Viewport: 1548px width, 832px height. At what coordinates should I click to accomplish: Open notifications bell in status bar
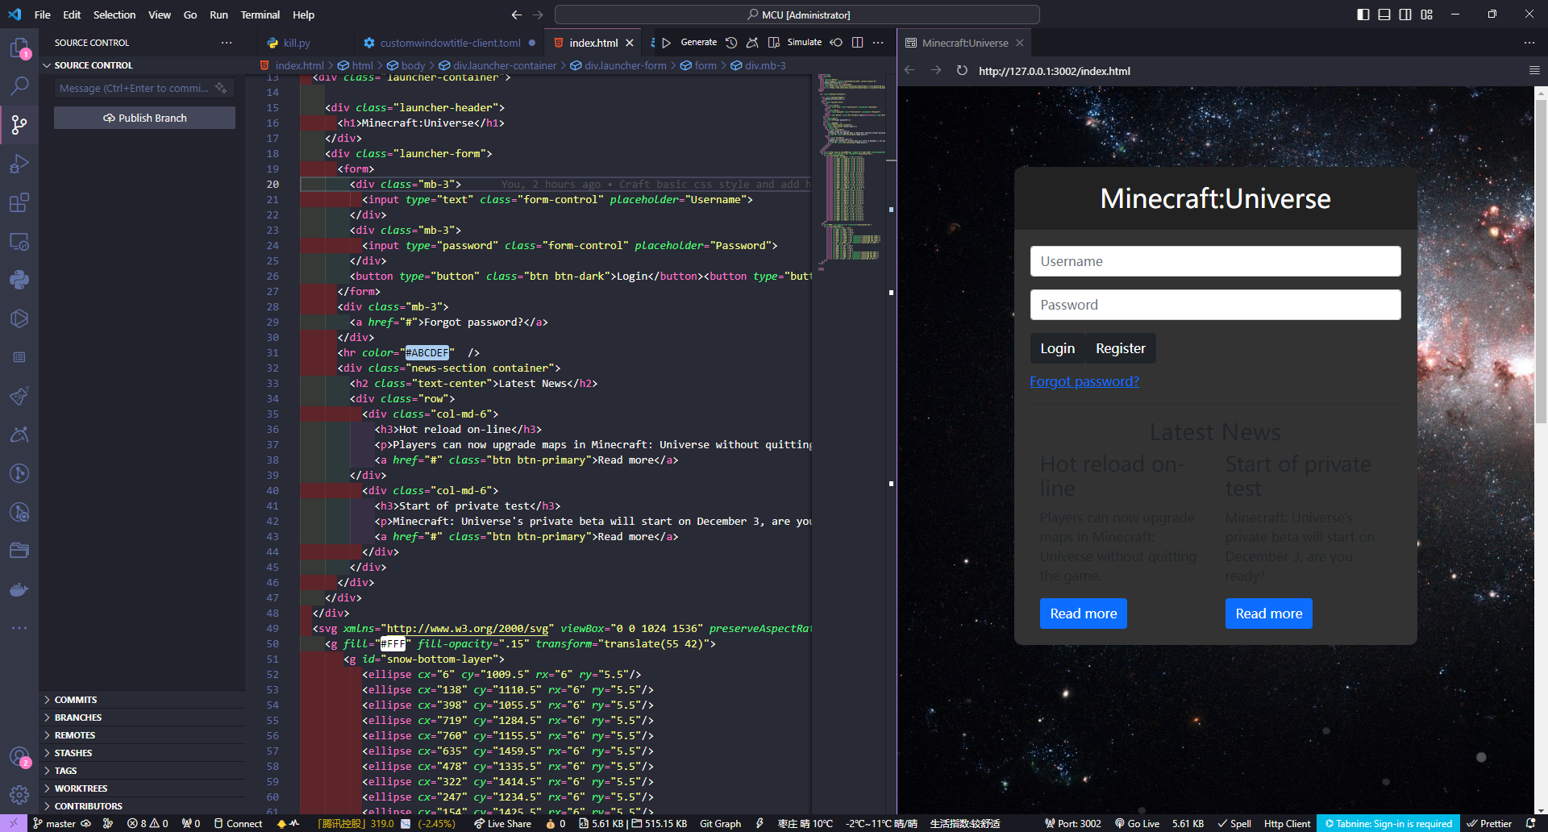tap(1530, 824)
